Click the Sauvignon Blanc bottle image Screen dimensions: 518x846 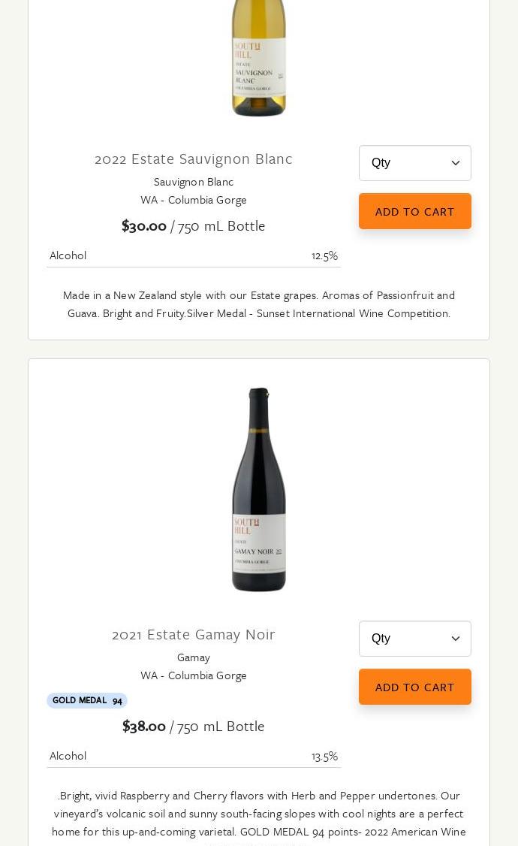pyautogui.click(x=259, y=59)
